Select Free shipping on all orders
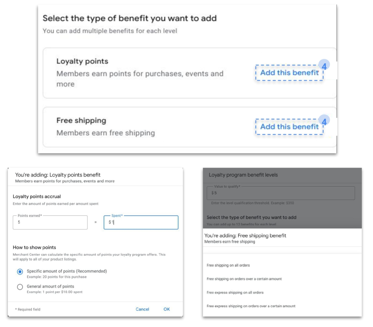This screenshot has width=373, height=327. point(229,265)
